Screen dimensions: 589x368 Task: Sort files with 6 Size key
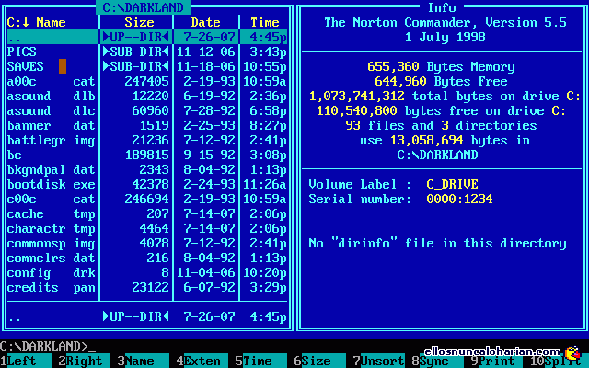pos(316,362)
